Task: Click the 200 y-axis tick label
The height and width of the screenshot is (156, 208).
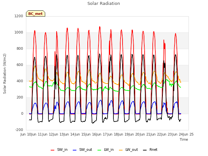Action: [20, 97]
